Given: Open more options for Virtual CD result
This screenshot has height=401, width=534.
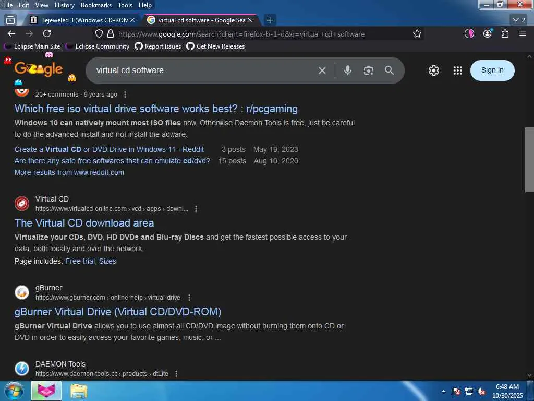Looking at the screenshot, I should (196, 209).
